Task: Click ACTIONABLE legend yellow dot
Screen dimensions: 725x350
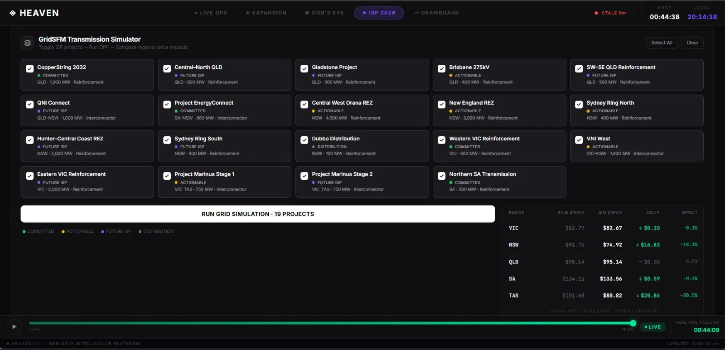Action: point(63,231)
